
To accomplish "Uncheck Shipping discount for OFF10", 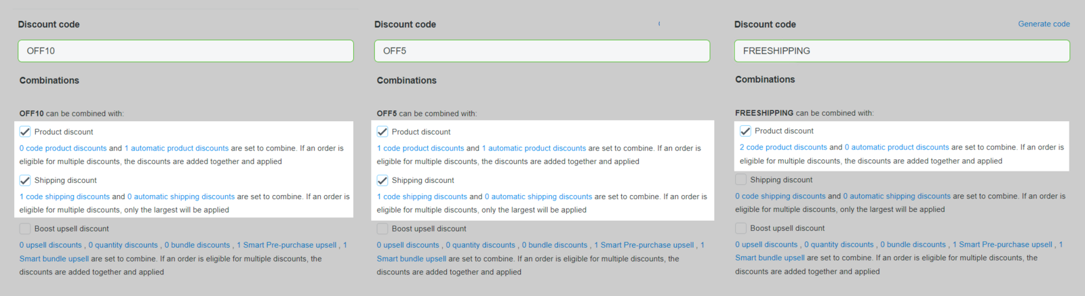I will 25,180.
